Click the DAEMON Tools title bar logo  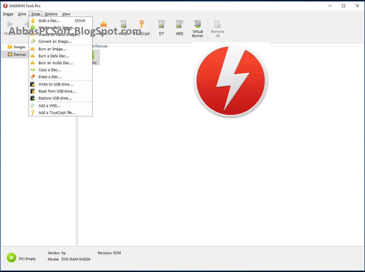5,6
